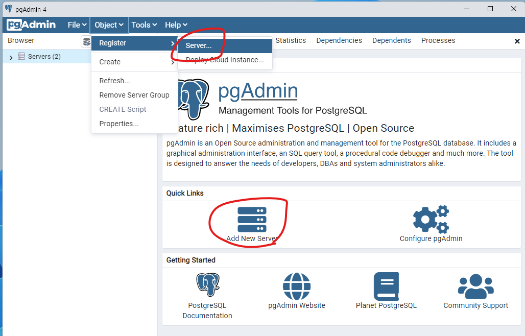Screen dimensions: 525x336
Task: Open Planet PostgreSQL book icon
Action: (386, 286)
